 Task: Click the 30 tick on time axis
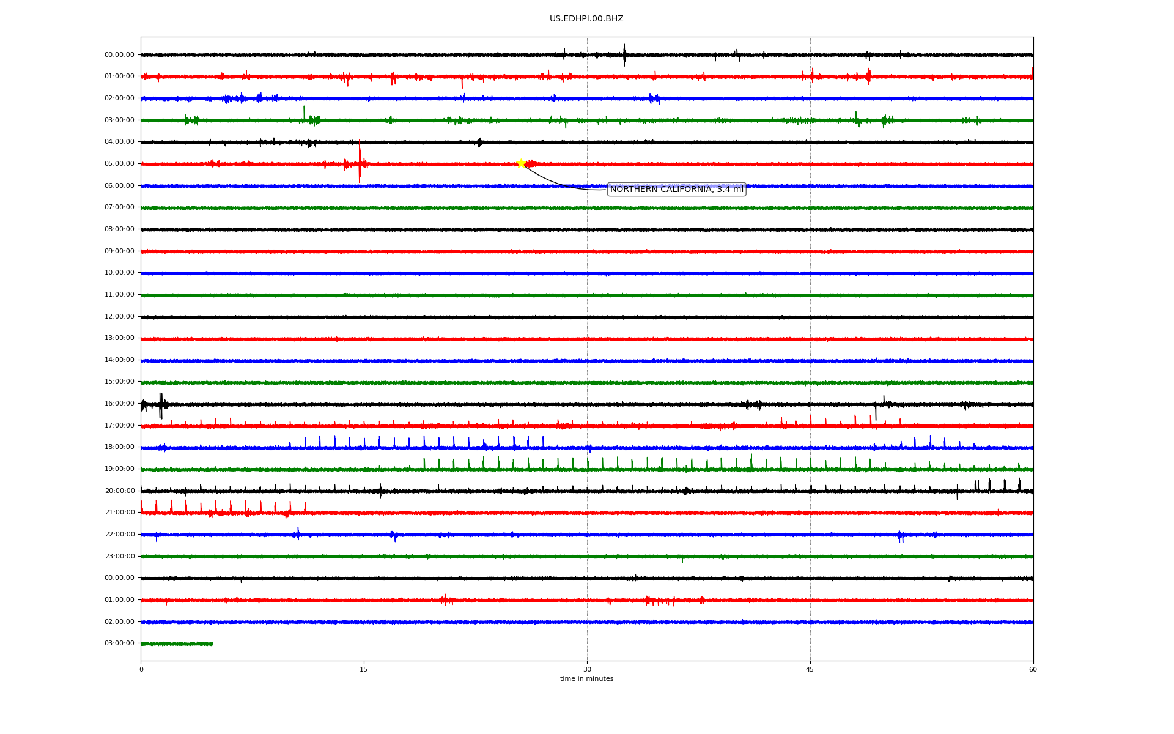[x=587, y=669]
